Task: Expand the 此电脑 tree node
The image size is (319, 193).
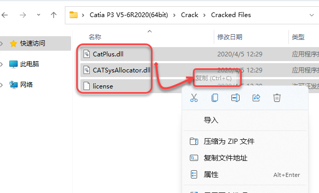Action: 2,64
